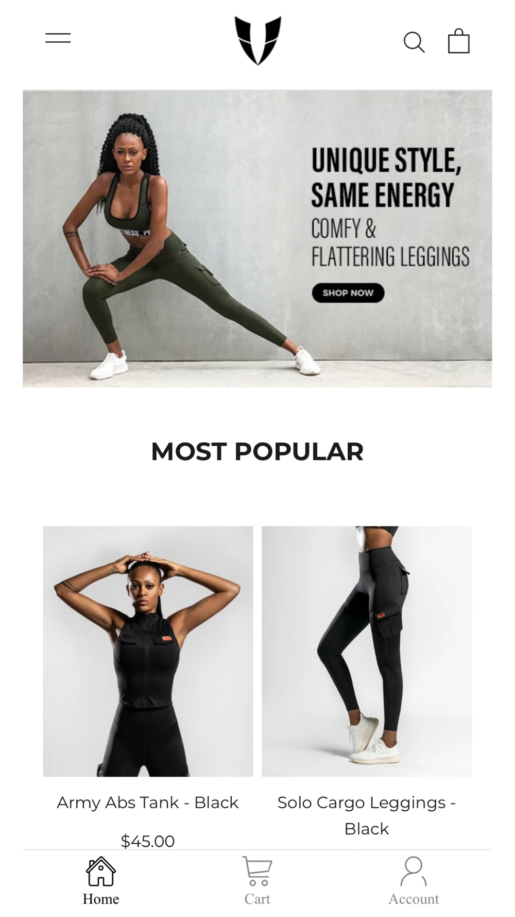The width and height of the screenshot is (515, 917).
Task: Tap the COMFY & FLATTERING LEGGINGS text
Action: [390, 243]
